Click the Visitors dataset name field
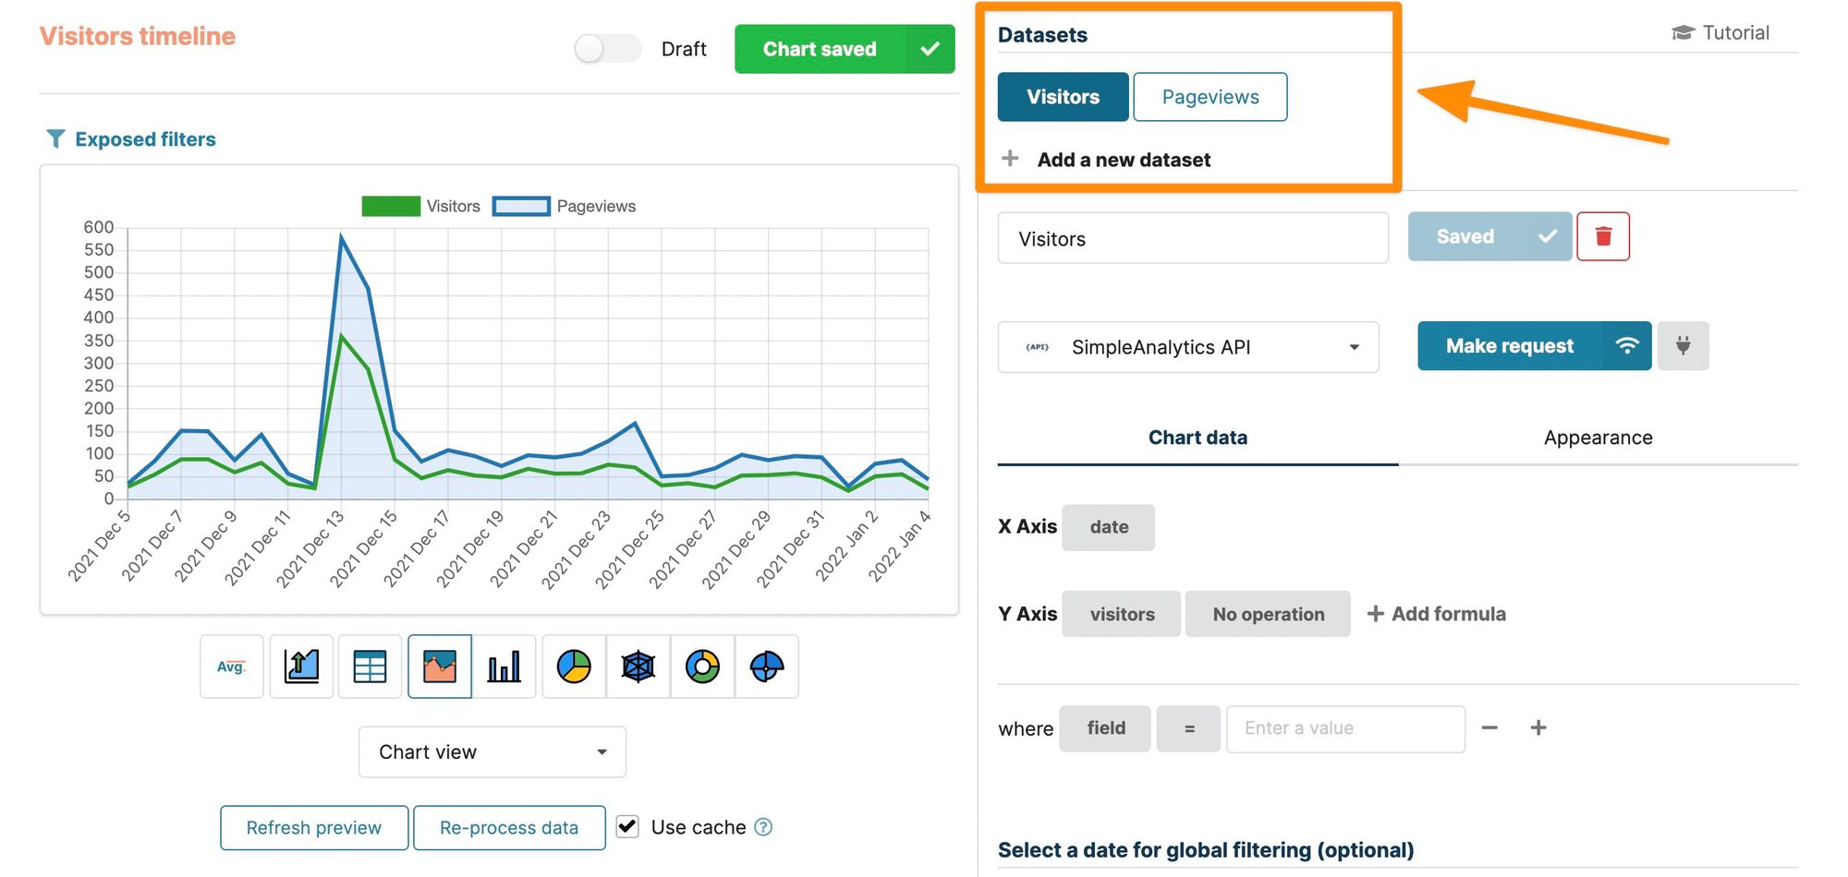Image resolution: width=1848 pixels, height=877 pixels. click(x=1192, y=238)
